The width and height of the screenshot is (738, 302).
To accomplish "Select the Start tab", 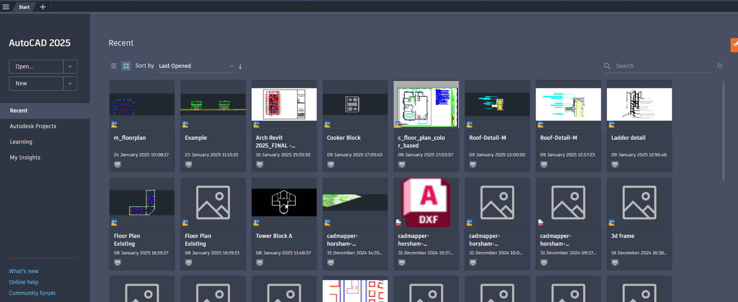I will coord(24,7).
